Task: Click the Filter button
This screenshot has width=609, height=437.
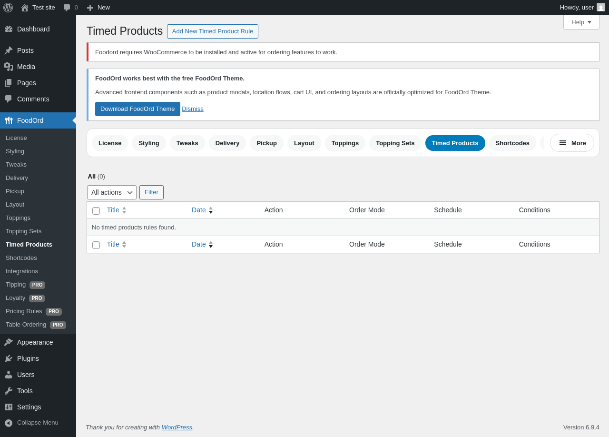Action: tap(151, 192)
